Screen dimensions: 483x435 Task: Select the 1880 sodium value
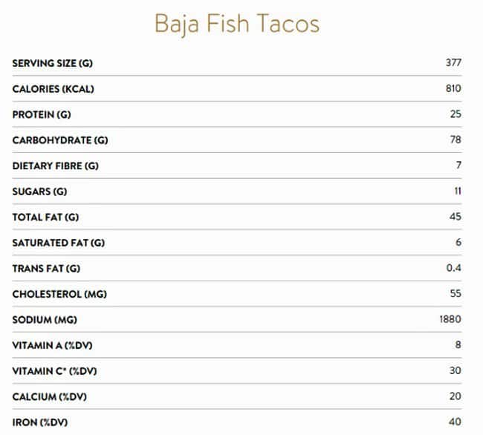pyautogui.click(x=450, y=320)
